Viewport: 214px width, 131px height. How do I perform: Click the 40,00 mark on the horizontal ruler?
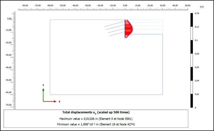pos(175,6)
